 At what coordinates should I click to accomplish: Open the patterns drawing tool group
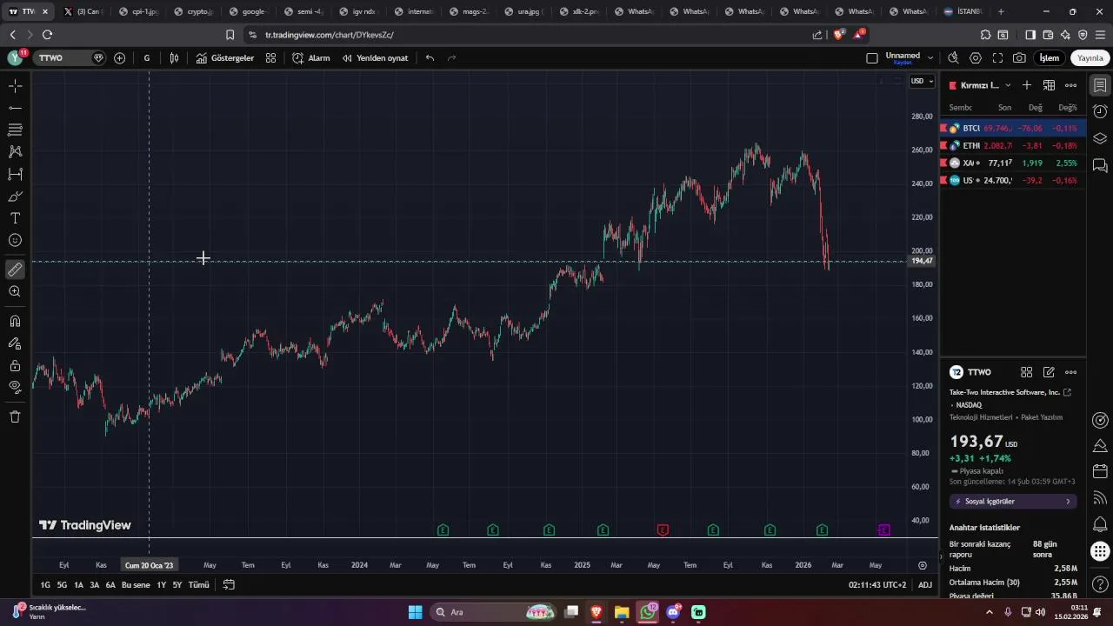(15, 151)
